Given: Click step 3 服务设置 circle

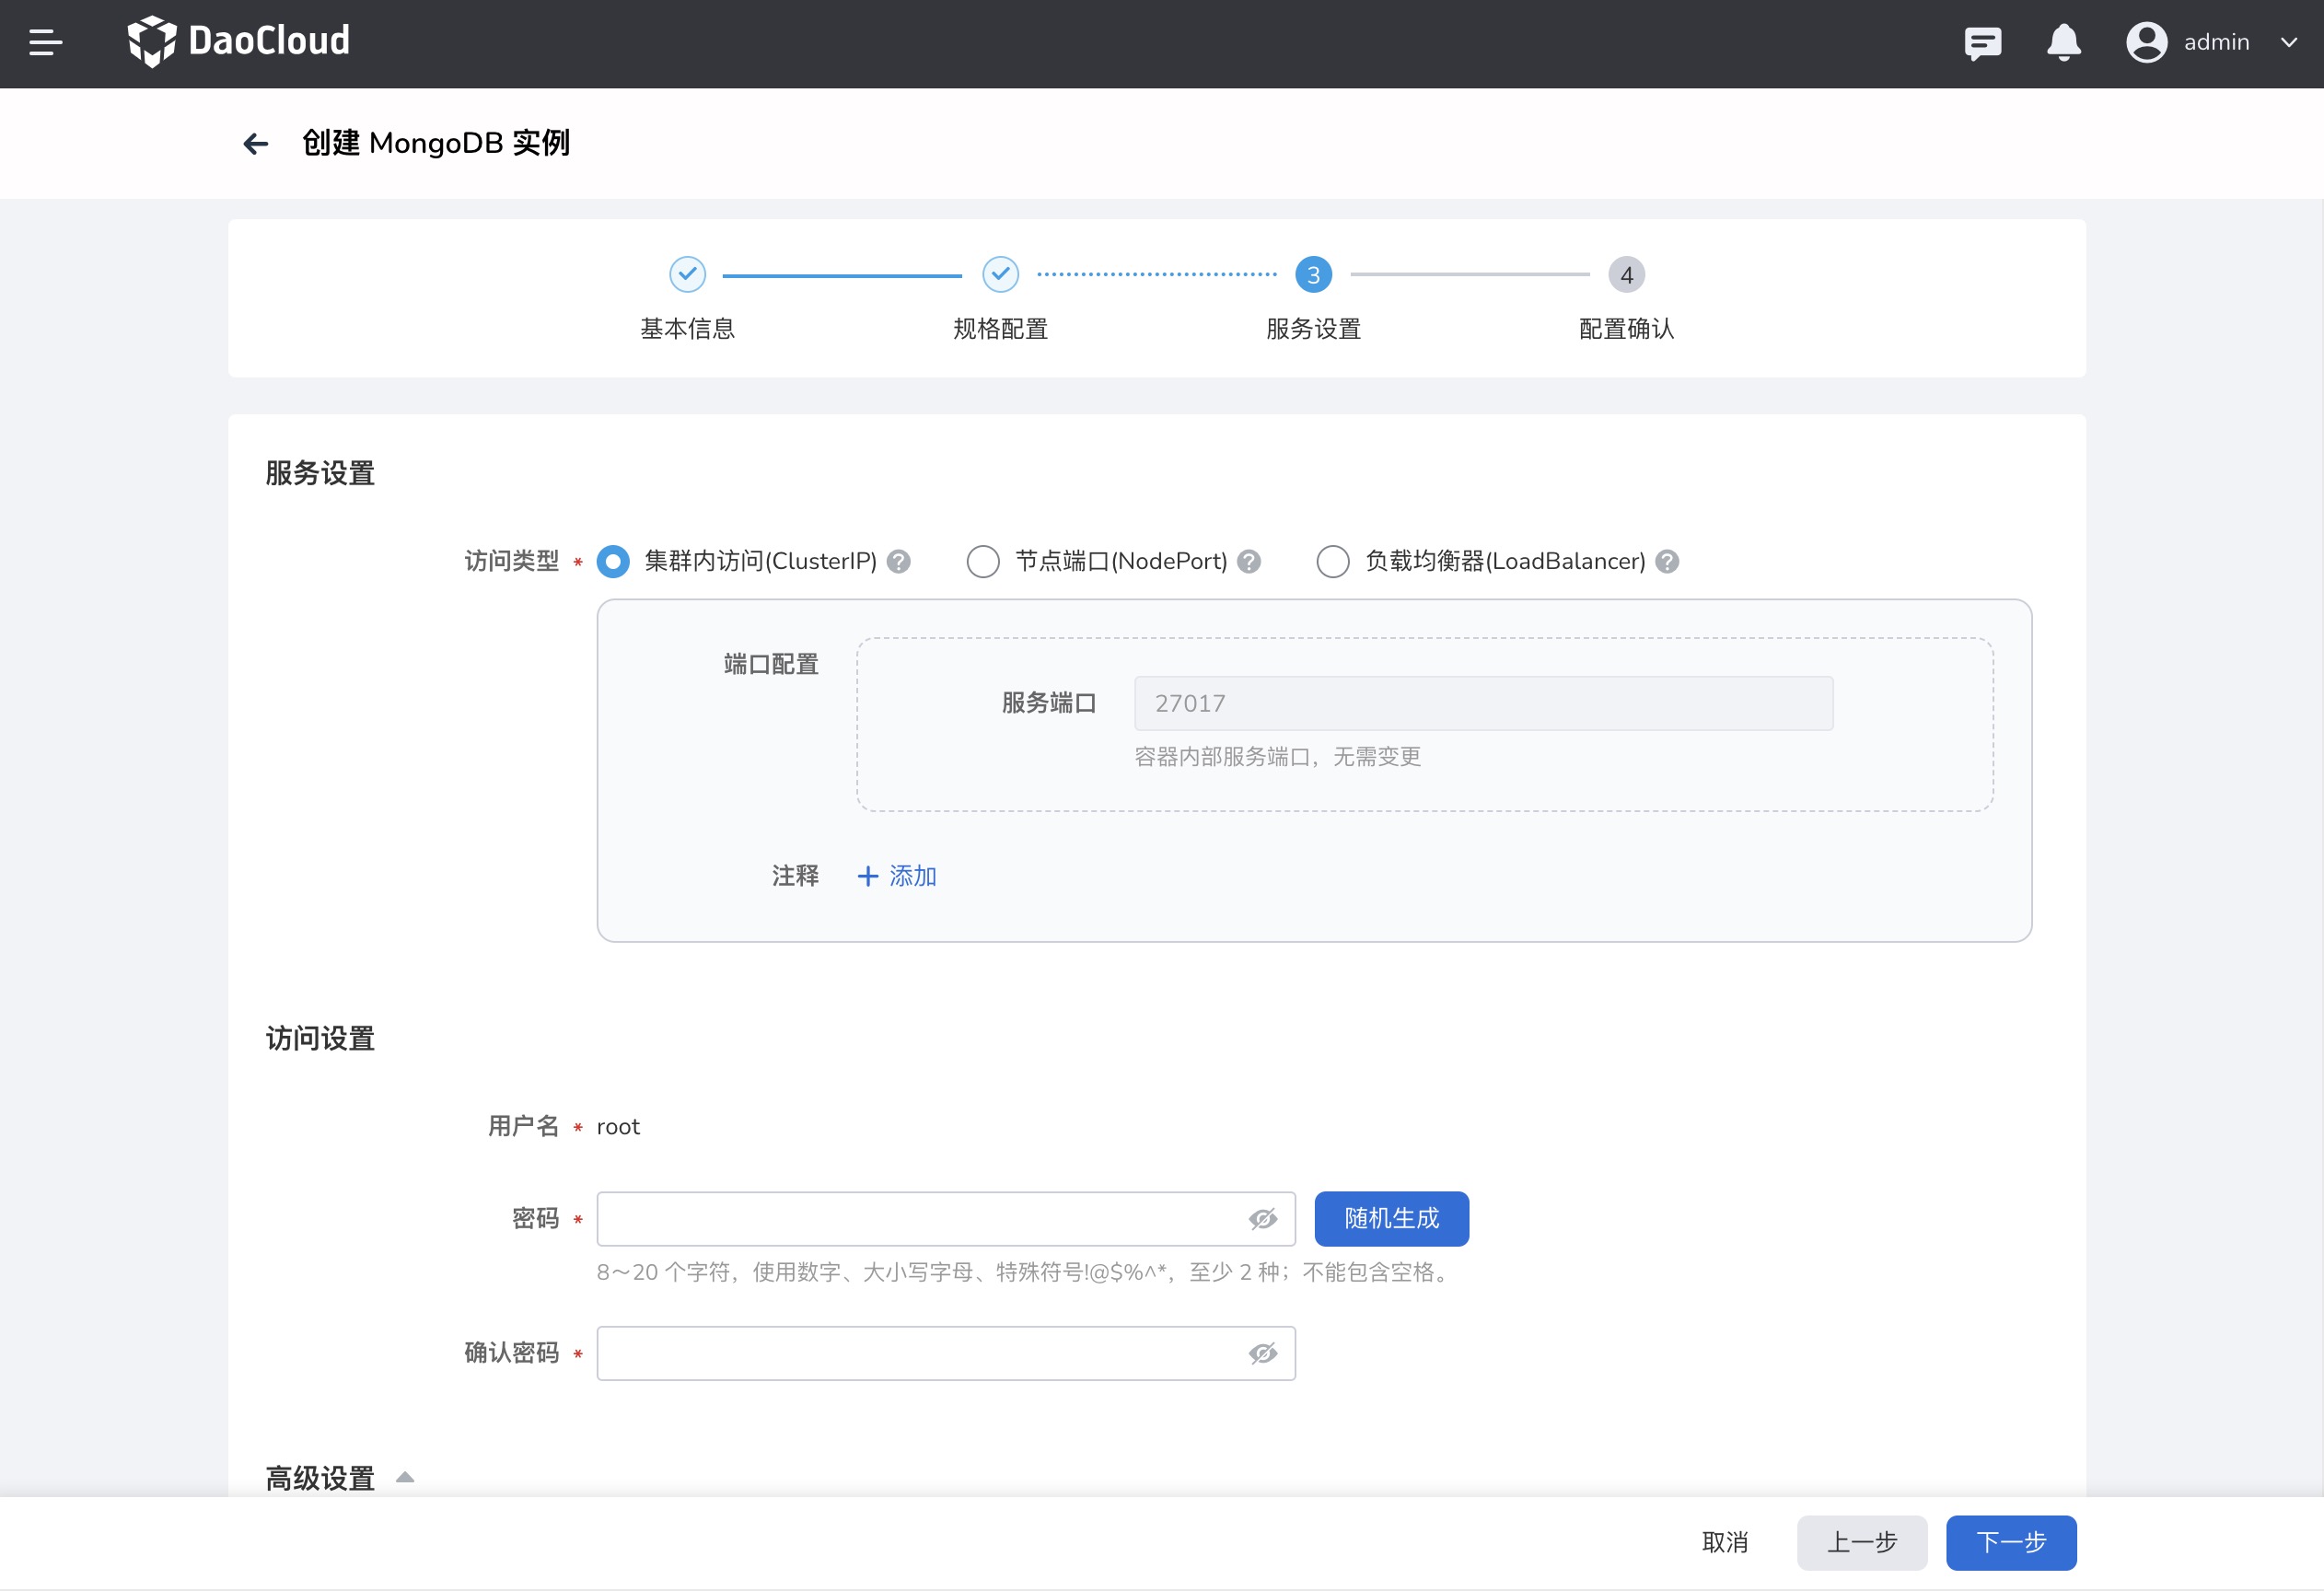Looking at the screenshot, I should pyautogui.click(x=1313, y=274).
